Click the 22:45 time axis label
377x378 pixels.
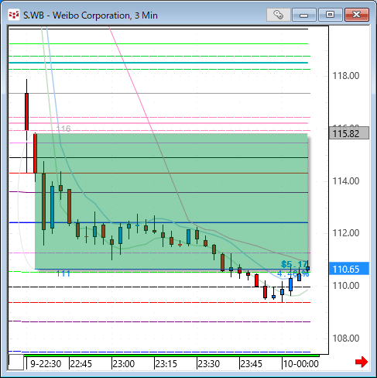click(81, 364)
